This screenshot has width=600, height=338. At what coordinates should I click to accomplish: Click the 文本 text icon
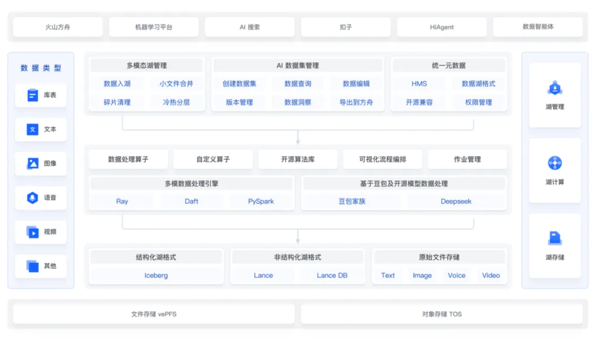pos(32,129)
